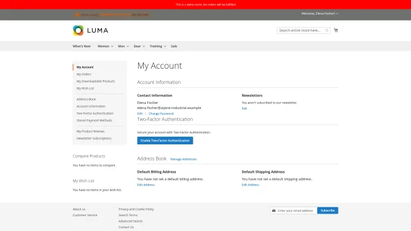Image resolution: width=411 pixels, height=231 pixels.
Task: Open the Contact Us footer link
Action: [x=126, y=227]
